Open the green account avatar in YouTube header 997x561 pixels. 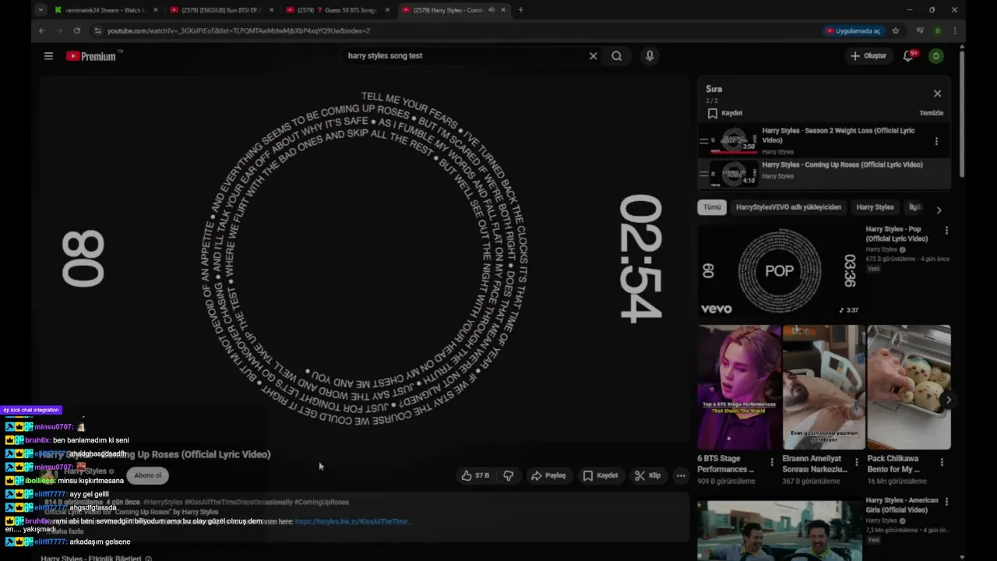[x=936, y=56]
